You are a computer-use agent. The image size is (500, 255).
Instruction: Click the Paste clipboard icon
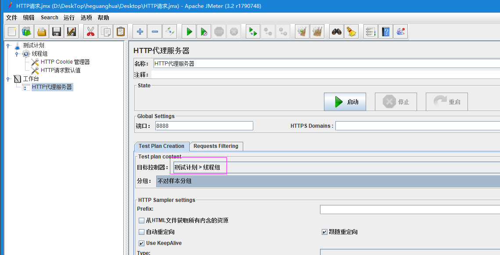click(x=121, y=32)
